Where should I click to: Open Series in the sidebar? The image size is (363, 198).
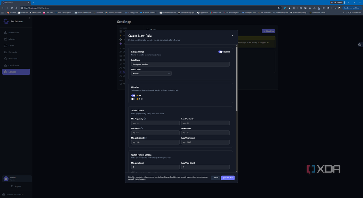coord(16,46)
